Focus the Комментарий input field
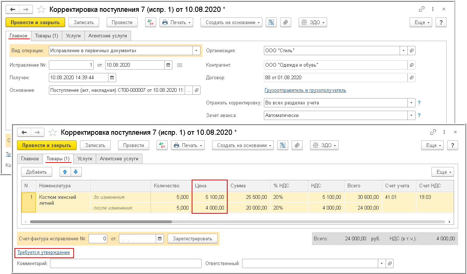Viewport: 467px width, 274px height. tap(125, 264)
